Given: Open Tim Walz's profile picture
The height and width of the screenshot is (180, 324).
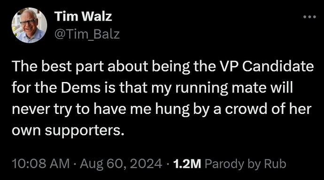Looking at the screenshot, I should pos(29,25).
